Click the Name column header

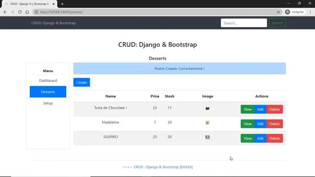coord(110,96)
